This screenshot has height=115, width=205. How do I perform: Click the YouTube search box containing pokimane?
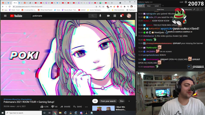(60, 16)
